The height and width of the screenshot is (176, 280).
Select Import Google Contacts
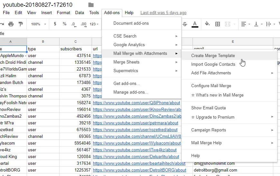[x=230, y=64]
